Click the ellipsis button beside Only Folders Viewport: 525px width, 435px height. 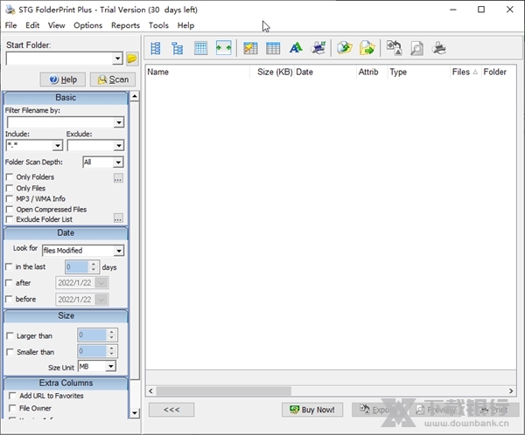(x=118, y=178)
